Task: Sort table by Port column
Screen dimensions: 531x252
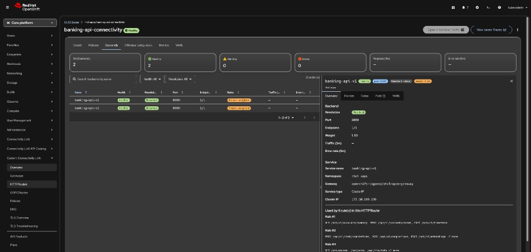Action: (178, 92)
